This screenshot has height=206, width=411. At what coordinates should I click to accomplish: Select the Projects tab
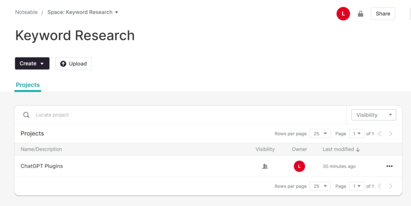pos(28,85)
